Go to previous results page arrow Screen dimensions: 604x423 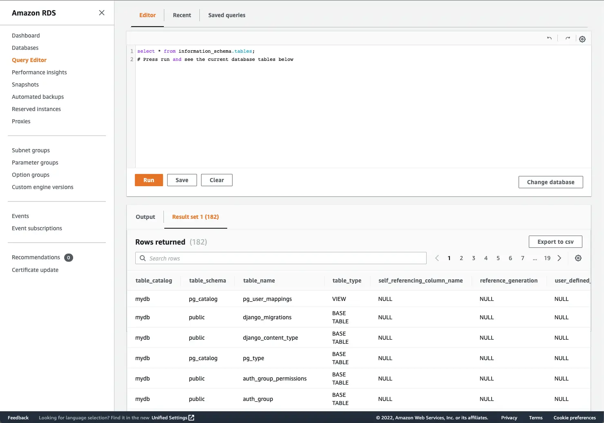tap(437, 258)
